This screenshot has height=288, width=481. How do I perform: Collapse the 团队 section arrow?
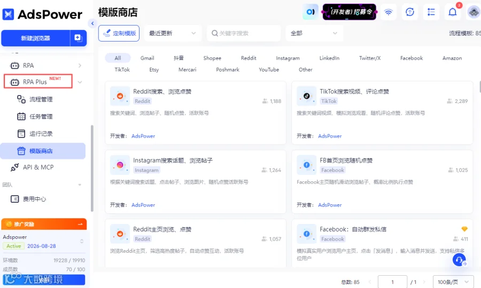click(80, 185)
